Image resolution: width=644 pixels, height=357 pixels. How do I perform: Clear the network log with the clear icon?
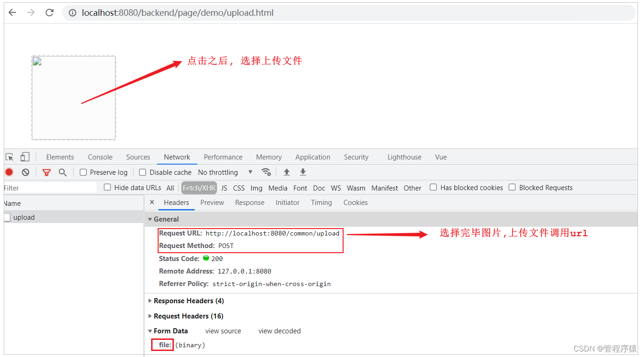click(26, 172)
